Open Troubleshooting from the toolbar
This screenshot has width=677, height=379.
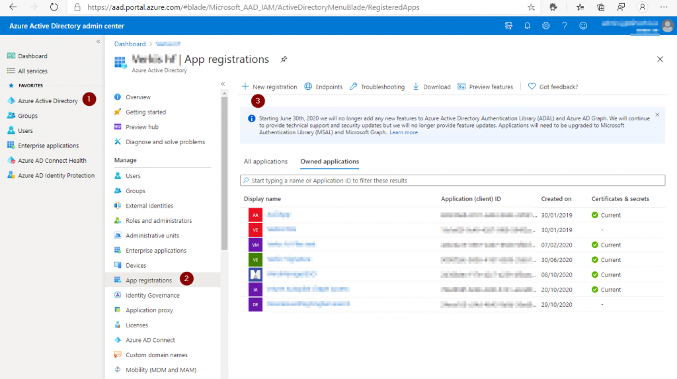pyautogui.click(x=377, y=87)
